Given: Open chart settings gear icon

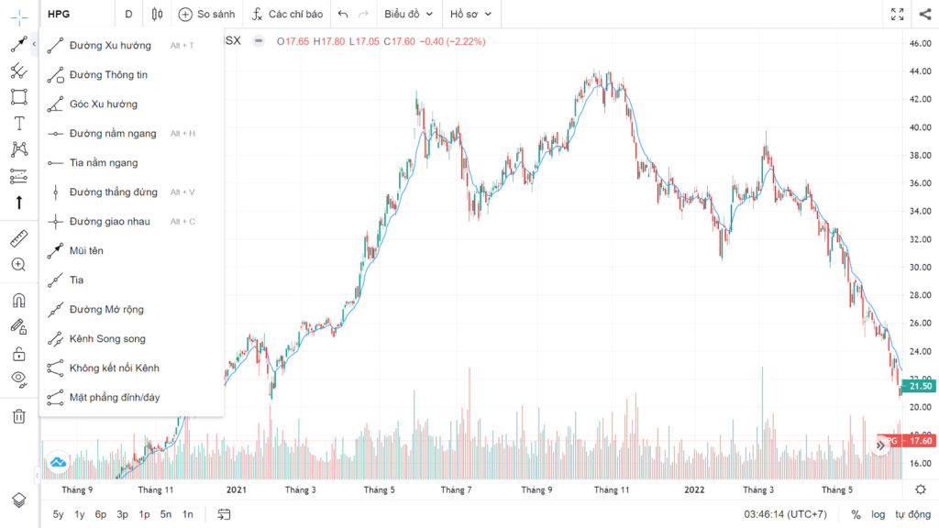Looking at the screenshot, I should tap(921, 489).
